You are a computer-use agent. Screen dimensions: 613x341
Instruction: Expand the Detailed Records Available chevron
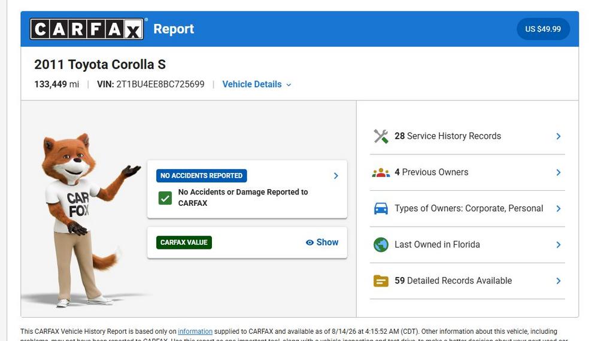(x=559, y=281)
